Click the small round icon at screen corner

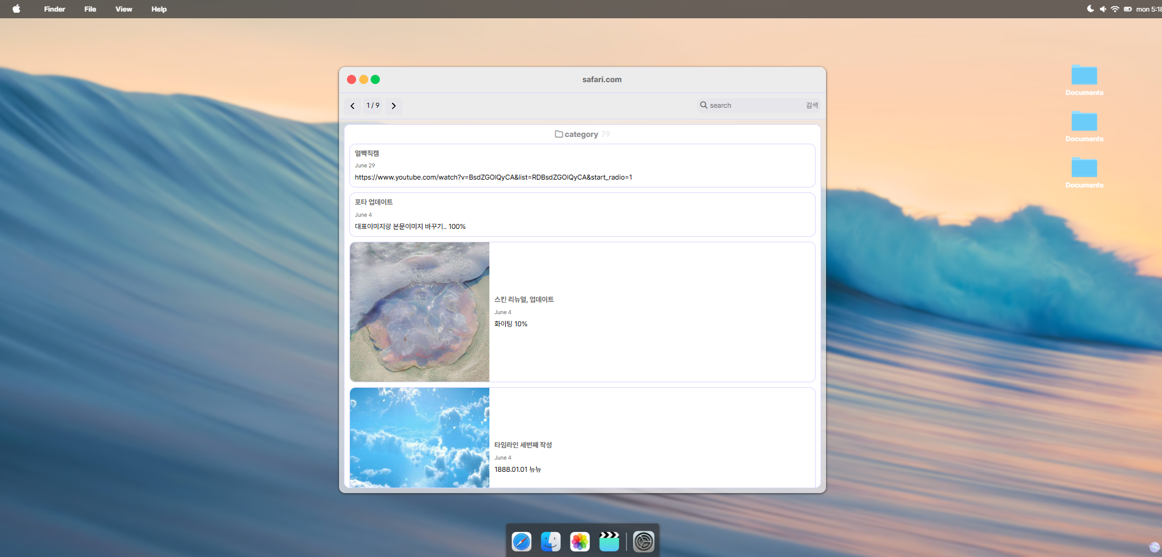tap(1154, 547)
